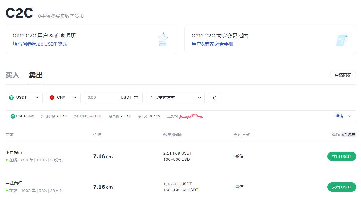Click the swap currency arrows icon
Image resolution: width=361 pixels, height=199 pixels.
(136, 97)
